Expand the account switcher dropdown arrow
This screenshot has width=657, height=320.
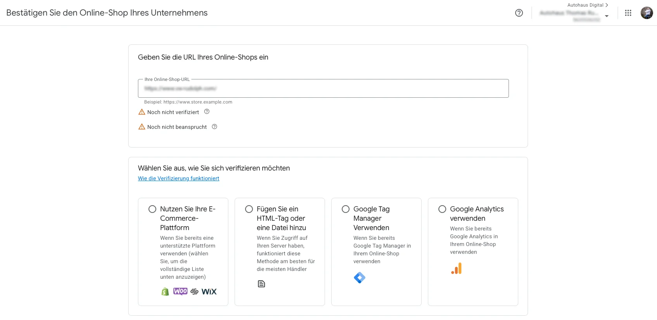click(606, 16)
